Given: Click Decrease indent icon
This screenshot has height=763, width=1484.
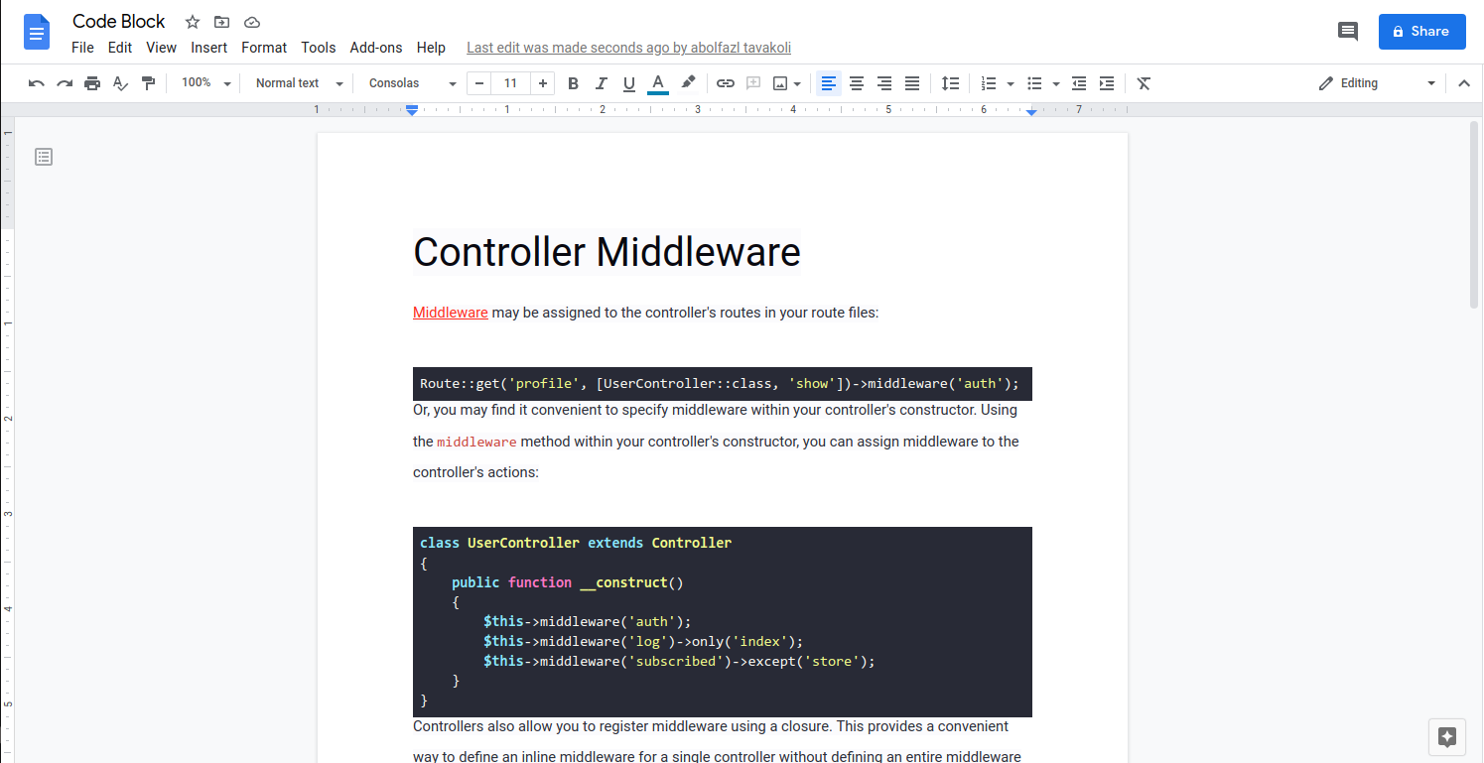Looking at the screenshot, I should pos(1079,83).
